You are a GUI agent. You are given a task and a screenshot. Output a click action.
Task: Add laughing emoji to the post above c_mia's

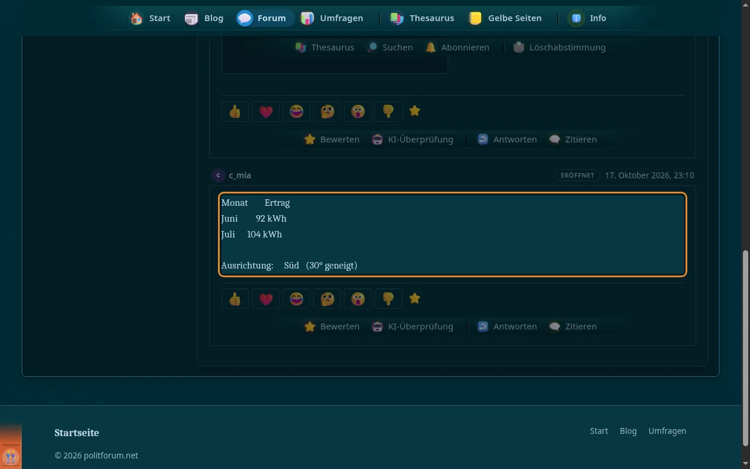pyautogui.click(x=296, y=111)
